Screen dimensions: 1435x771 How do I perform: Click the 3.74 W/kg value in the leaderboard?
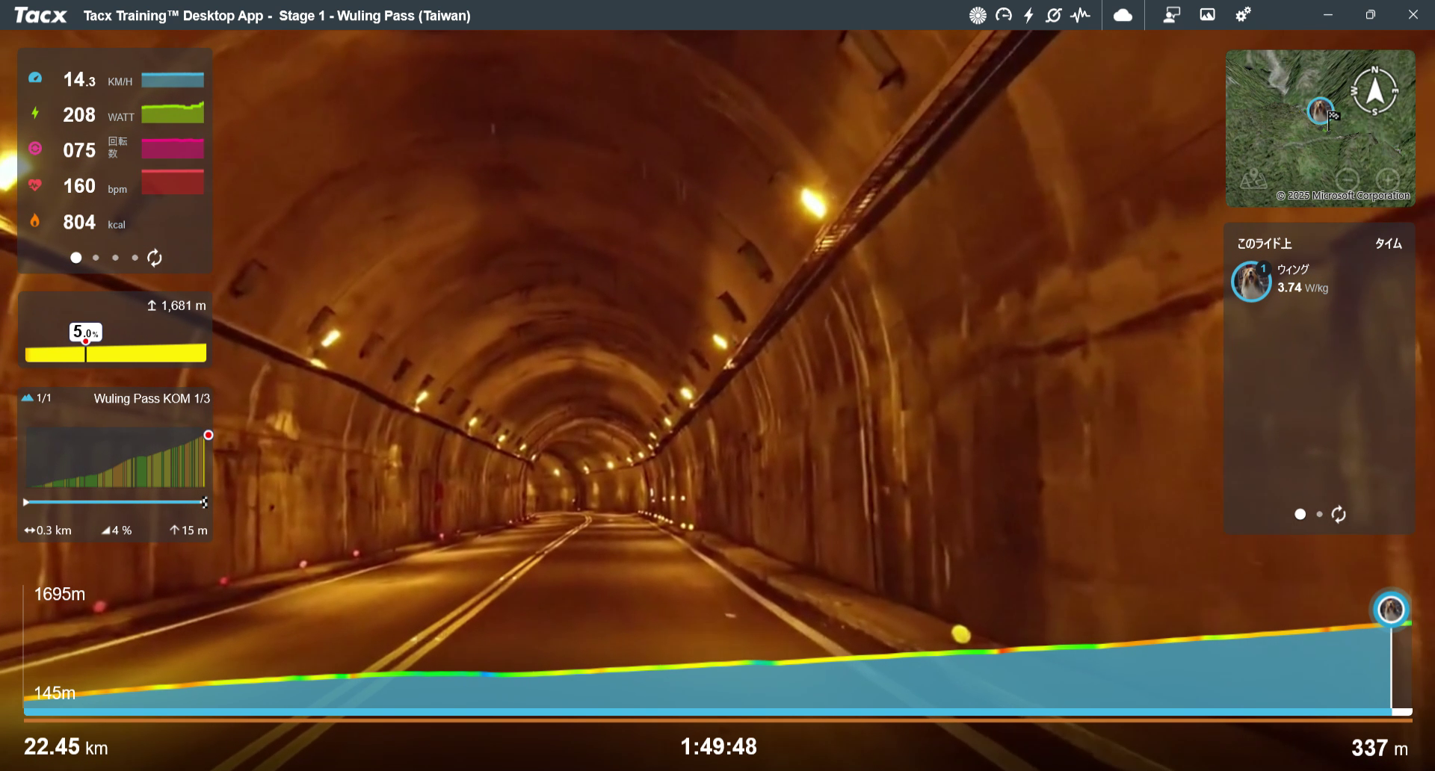(1303, 288)
